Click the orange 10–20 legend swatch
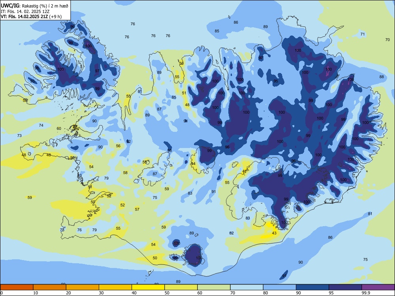This screenshot has width=395, height=296. tap(50, 287)
